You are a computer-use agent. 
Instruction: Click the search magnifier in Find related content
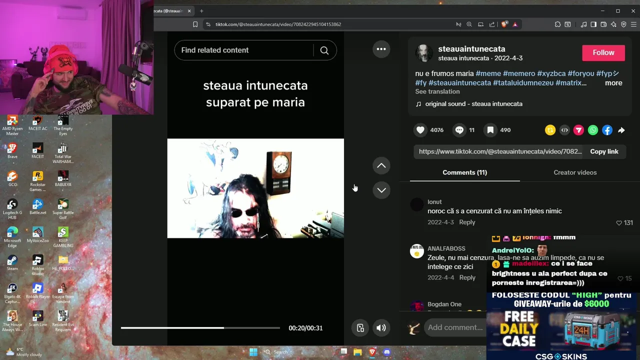pyautogui.click(x=324, y=50)
